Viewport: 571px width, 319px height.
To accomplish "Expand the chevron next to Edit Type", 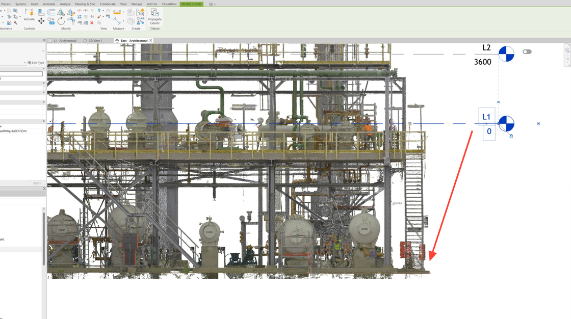I will pyautogui.click(x=24, y=62).
